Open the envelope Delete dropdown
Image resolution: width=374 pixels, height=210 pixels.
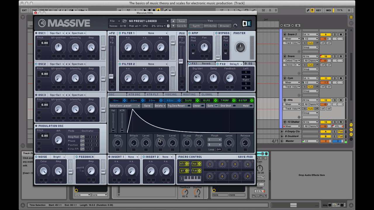click(x=160, y=106)
